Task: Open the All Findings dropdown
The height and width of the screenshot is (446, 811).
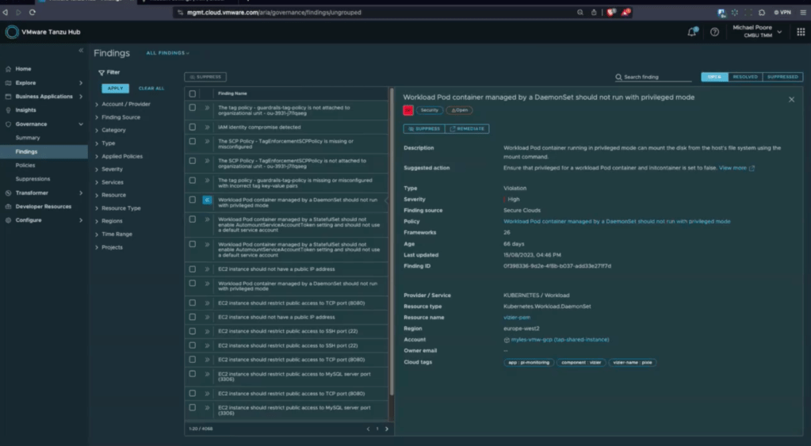Action: coord(167,53)
